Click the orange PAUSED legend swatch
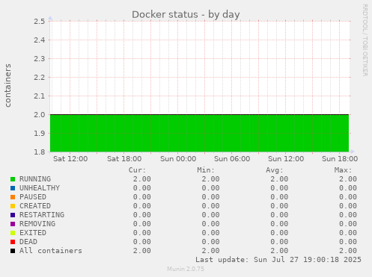This screenshot has height=277, width=372. tap(13, 197)
